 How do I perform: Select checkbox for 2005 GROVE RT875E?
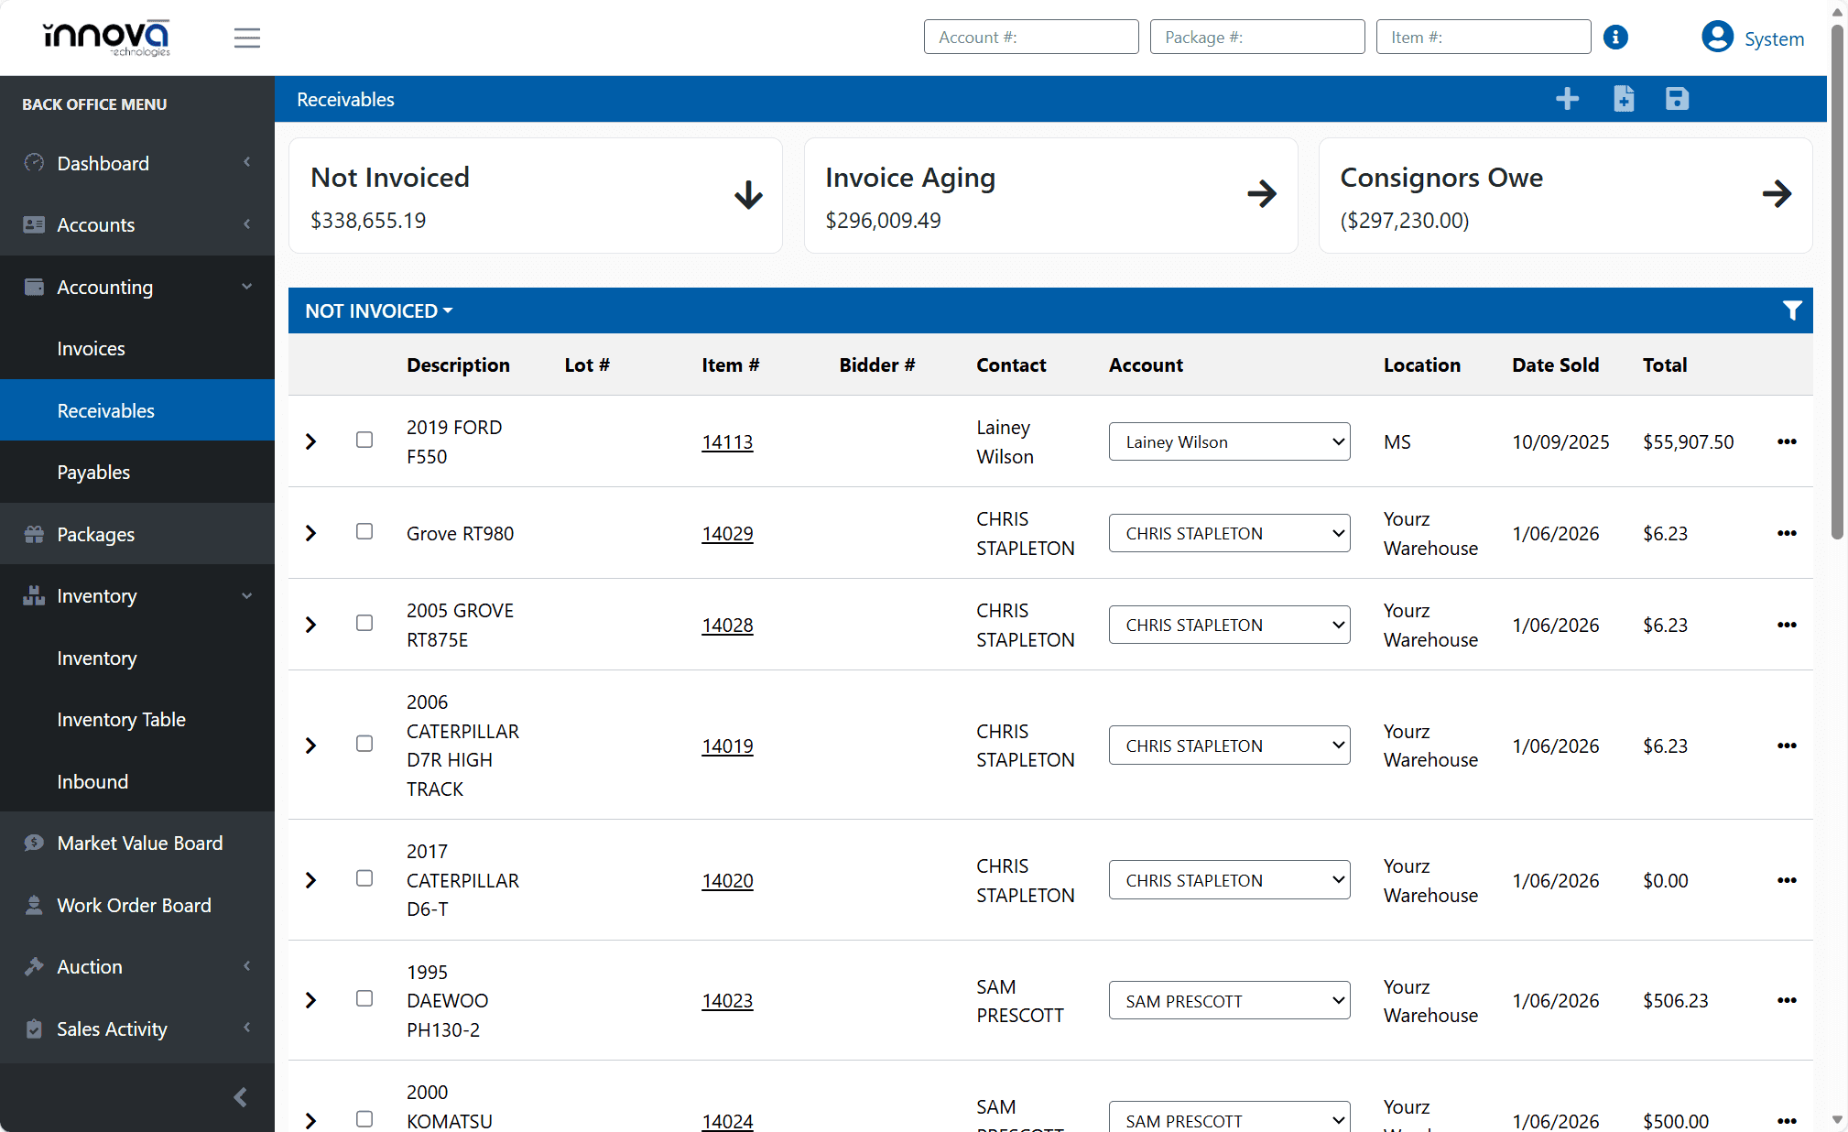(x=364, y=624)
